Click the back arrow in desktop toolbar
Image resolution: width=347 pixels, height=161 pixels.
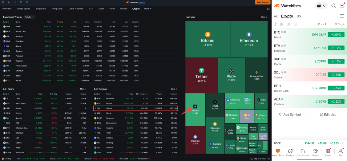[9, 2]
